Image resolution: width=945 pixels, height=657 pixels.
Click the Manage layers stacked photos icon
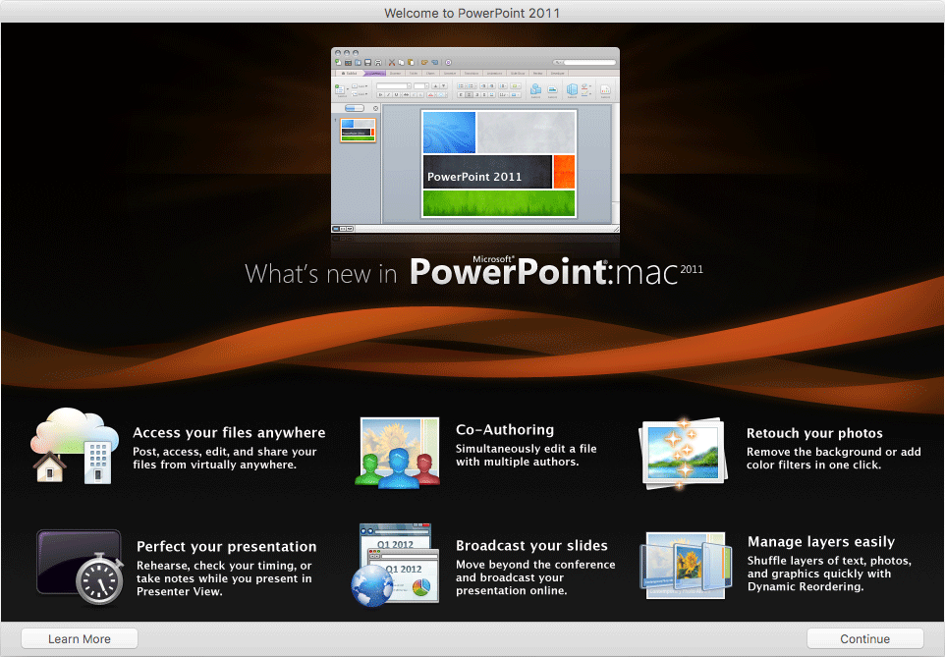tap(685, 565)
